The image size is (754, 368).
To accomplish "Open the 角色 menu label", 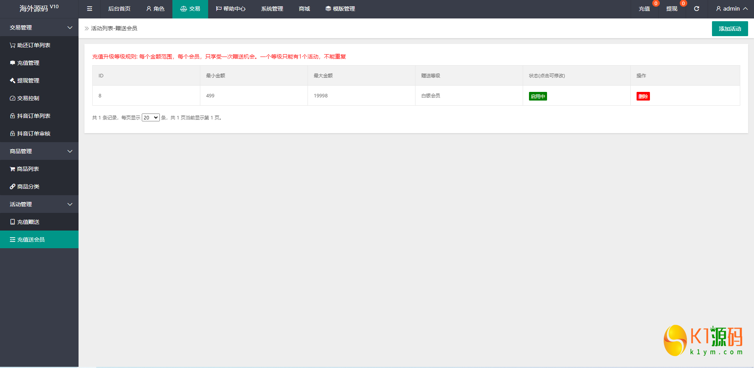I will tap(159, 9).
